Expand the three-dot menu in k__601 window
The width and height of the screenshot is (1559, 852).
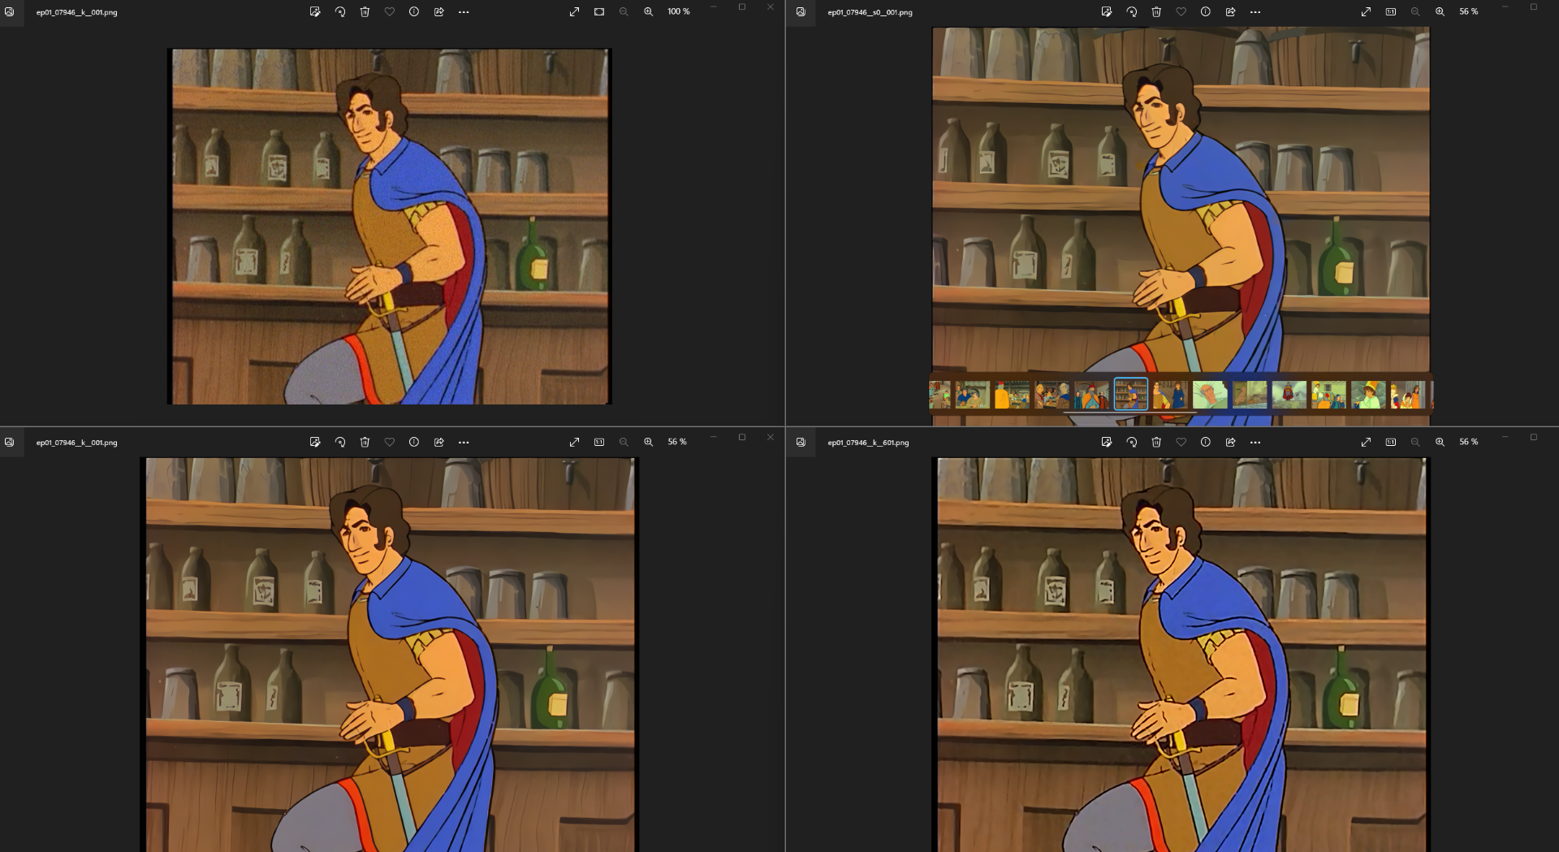1255,443
